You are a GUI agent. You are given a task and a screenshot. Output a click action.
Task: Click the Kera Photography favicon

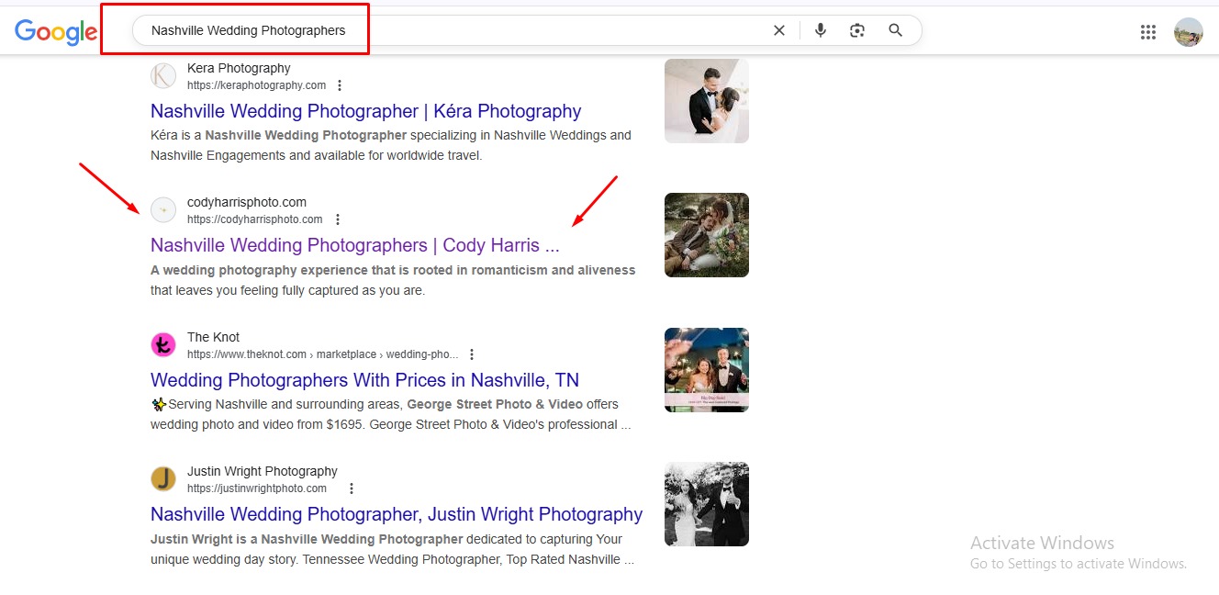point(163,76)
